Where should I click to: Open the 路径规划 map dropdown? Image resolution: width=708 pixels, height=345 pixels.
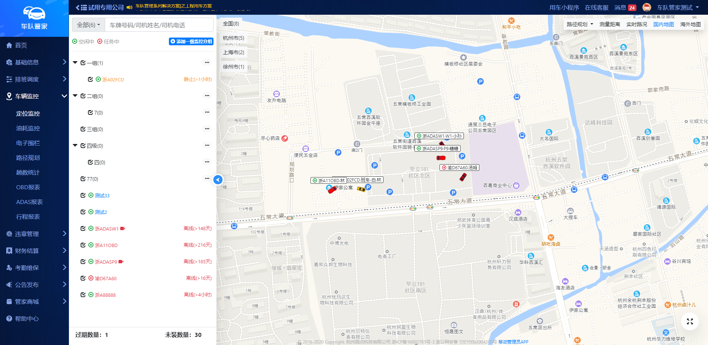[580, 24]
